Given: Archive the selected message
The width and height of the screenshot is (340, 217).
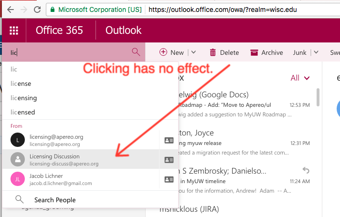Looking at the screenshot, I should [266, 52].
